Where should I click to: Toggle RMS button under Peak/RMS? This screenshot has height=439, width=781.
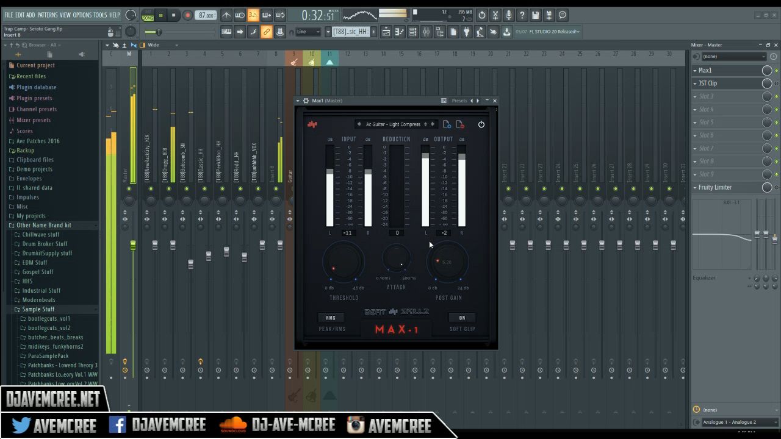click(x=331, y=318)
